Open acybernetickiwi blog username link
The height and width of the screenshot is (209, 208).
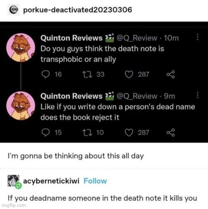(51, 181)
